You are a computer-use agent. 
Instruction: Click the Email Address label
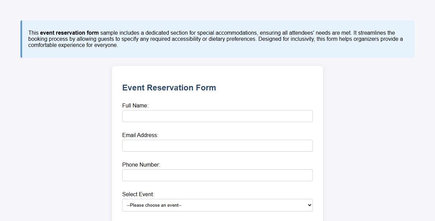point(140,135)
